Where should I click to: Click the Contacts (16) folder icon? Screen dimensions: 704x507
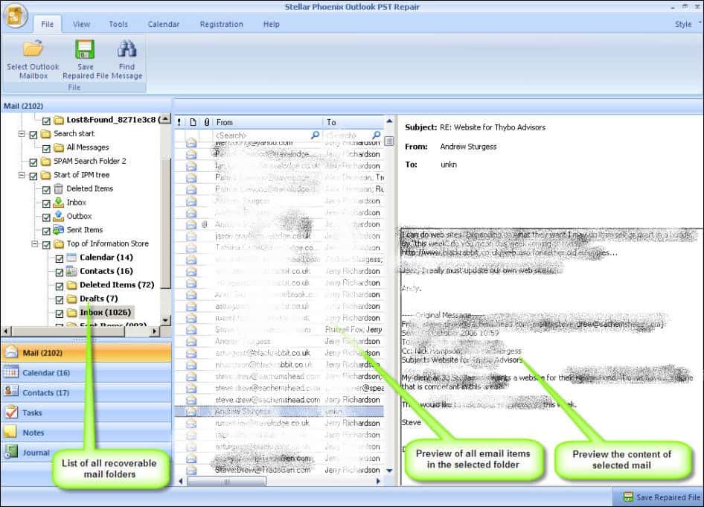point(72,271)
